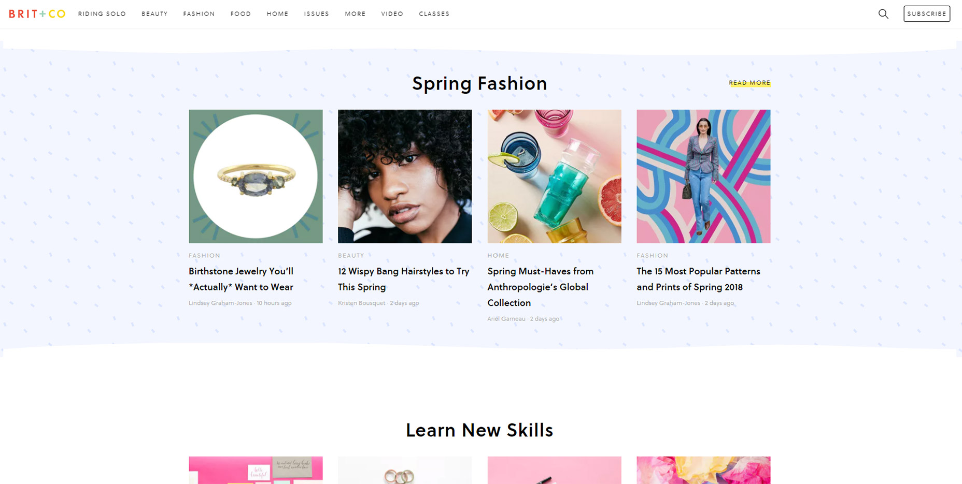Open the Video section
This screenshot has height=484, width=962.
pos(392,14)
